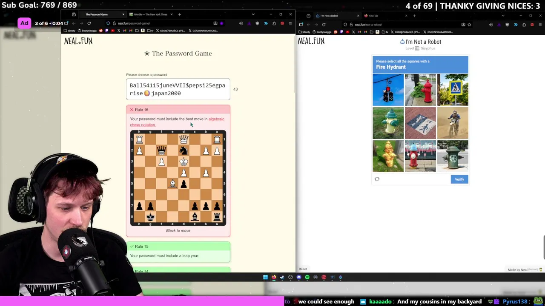The height and width of the screenshot is (306, 545).
Task: Open Firefox from the taskbar
Action: tap(274, 277)
